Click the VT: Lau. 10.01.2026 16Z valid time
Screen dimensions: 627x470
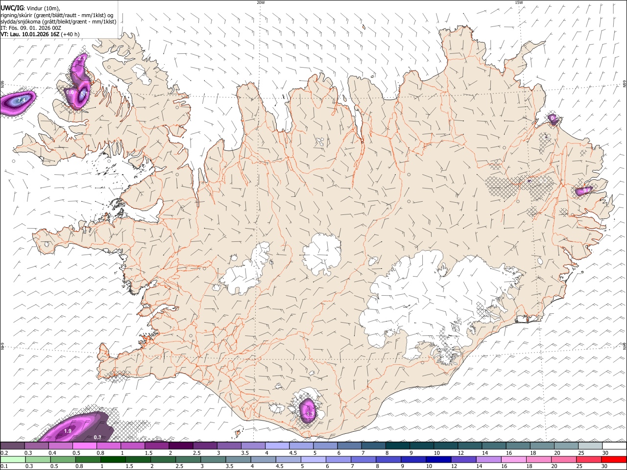tap(30, 34)
